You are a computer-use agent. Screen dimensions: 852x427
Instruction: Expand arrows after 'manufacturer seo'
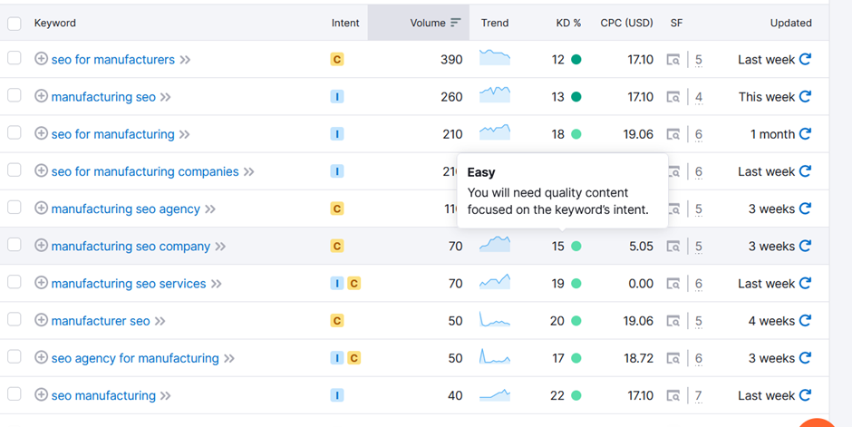pos(160,322)
